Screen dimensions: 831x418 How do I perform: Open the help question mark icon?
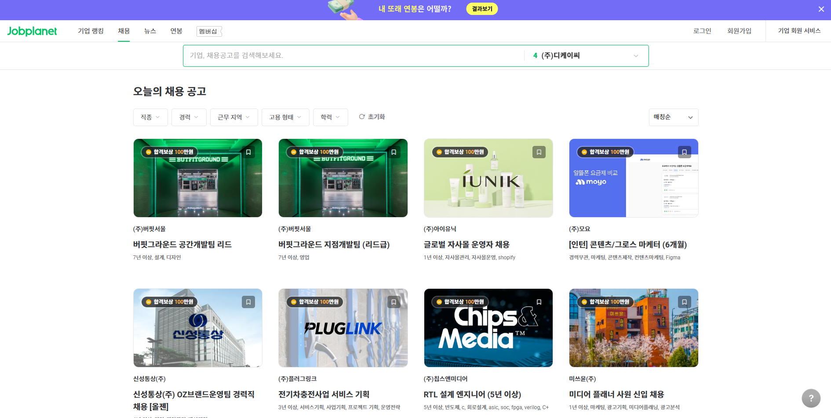[811, 398]
